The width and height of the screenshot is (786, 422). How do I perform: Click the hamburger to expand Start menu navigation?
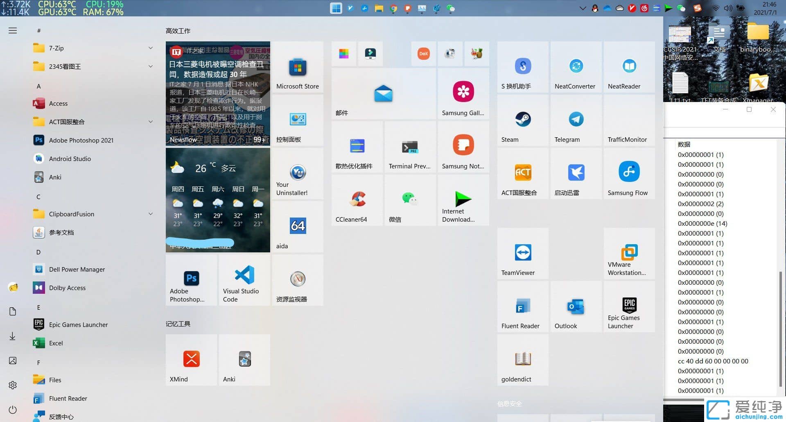[x=12, y=30]
